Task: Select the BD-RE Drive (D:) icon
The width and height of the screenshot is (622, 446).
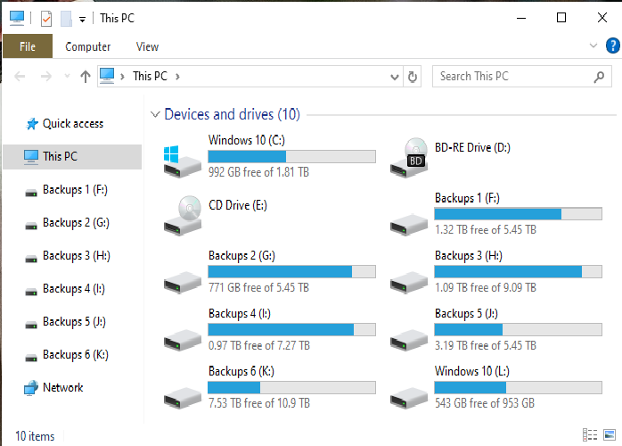Action: 409,158
